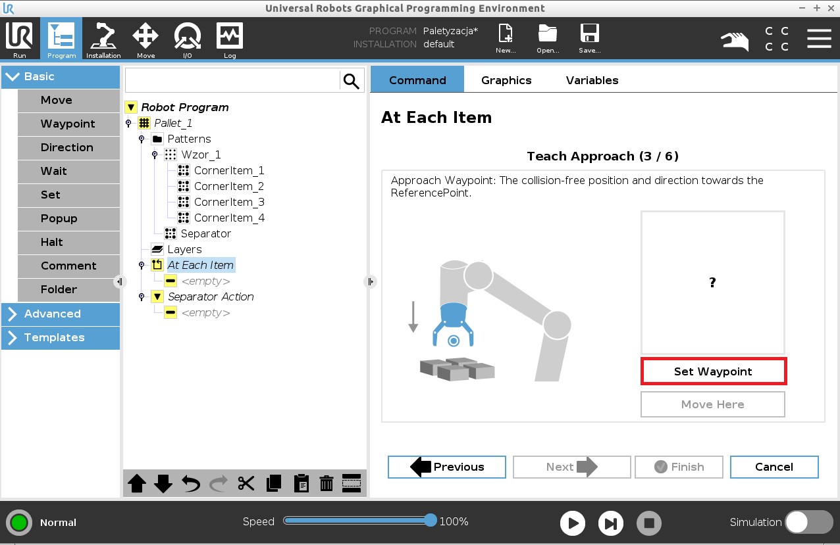Suppress the selected node icon
Image resolution: width=840 pixels, height=545 pixels.
[352, 484]
